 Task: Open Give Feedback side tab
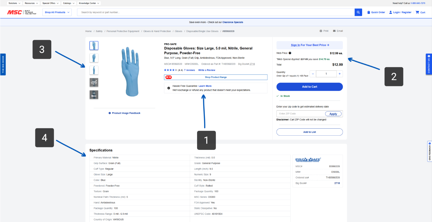tap(429, 151)
